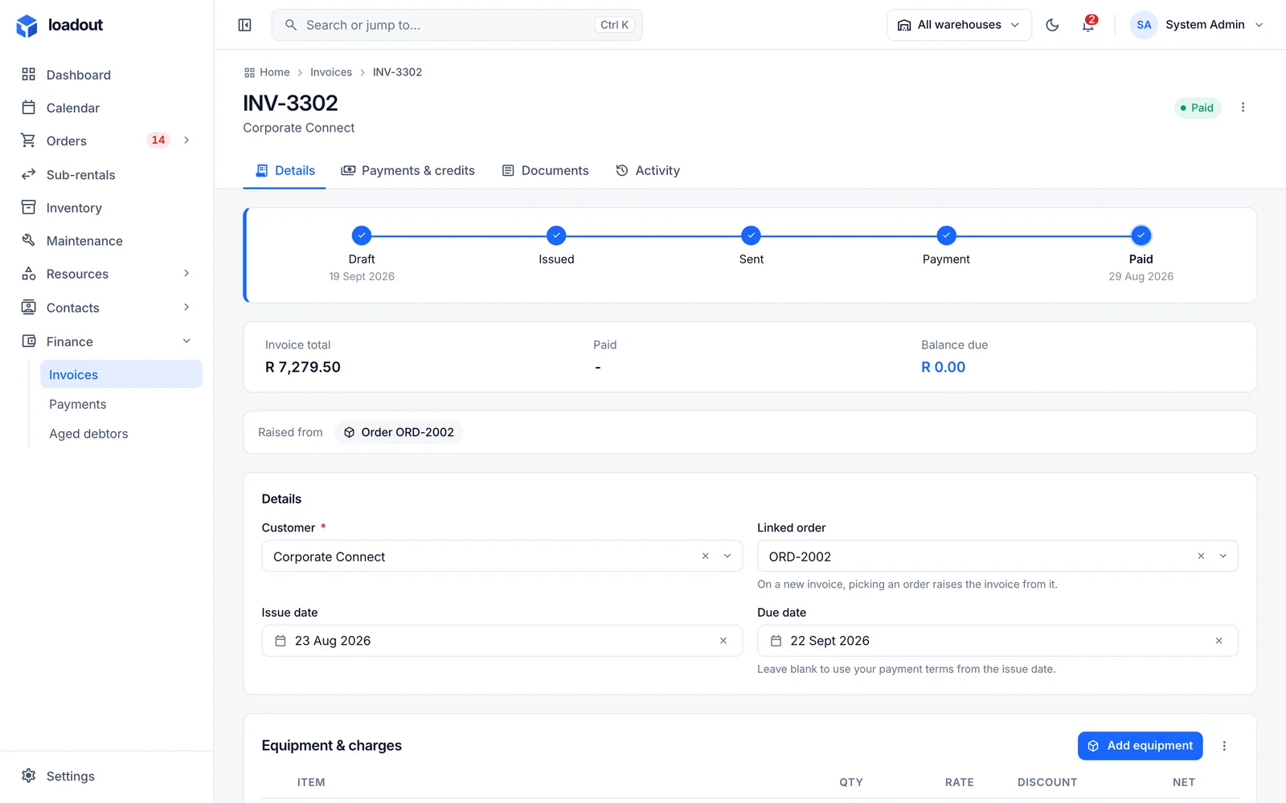Click the search magnifier icon

tap(291, 25)
